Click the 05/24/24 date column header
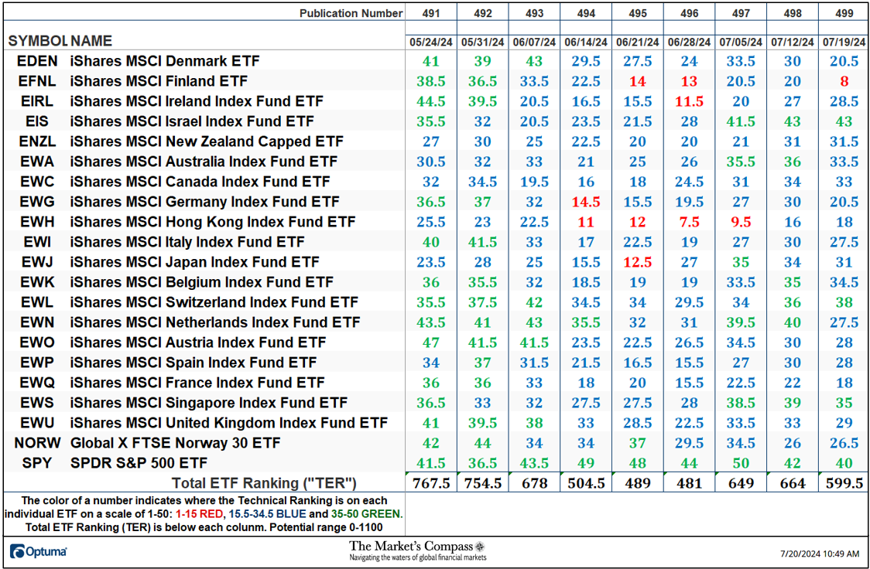 (430, 42)
